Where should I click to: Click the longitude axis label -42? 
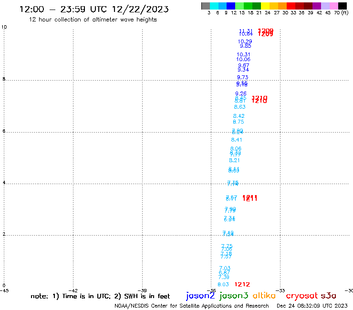point(73,290)
